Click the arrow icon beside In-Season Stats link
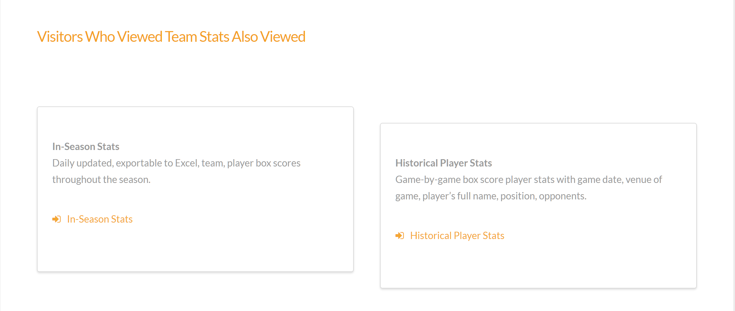The image size is (735, 311). [57, 219]
